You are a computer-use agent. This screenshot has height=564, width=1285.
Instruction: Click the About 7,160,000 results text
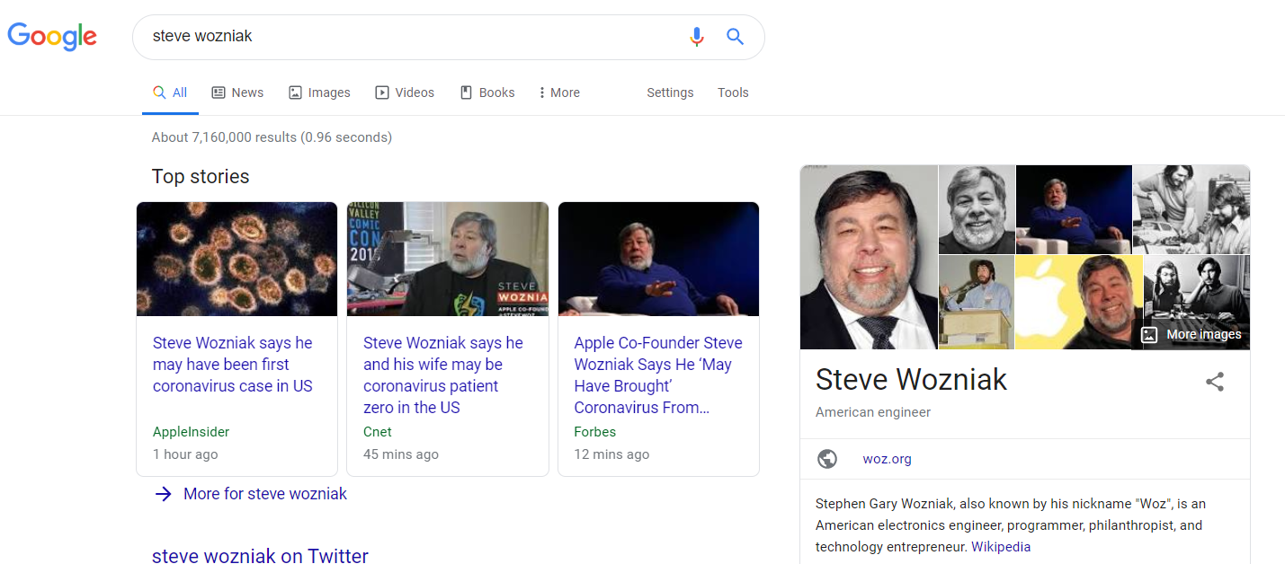(272, 137)
